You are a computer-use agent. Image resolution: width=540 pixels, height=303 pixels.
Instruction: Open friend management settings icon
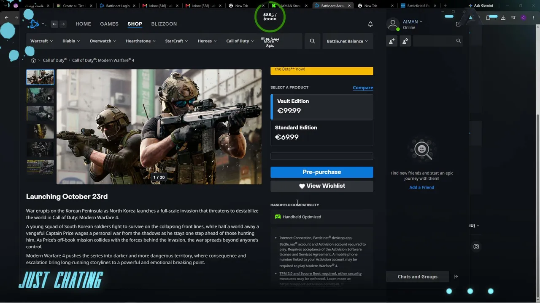405,41
